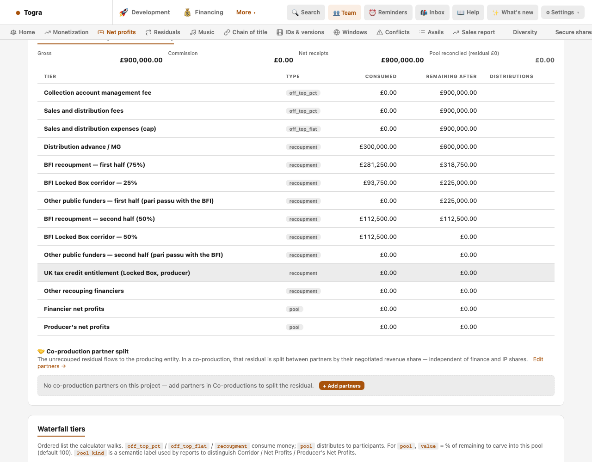Switch to the Net profits tab
The height and width of the screenshot is (462, 592).
(x=117, y=32)
